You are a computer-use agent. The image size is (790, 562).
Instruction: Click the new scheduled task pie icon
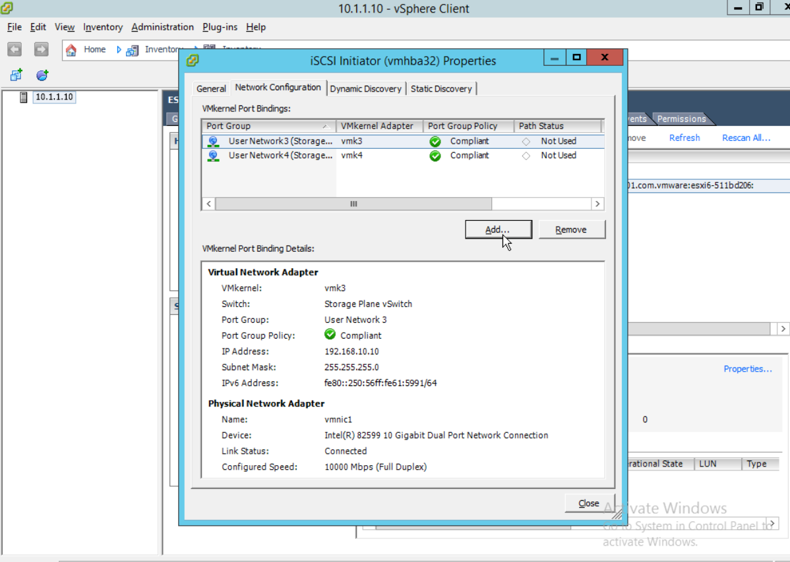coord(42,75)
